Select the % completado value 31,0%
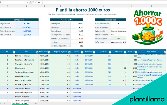 (x=77, y=31)
